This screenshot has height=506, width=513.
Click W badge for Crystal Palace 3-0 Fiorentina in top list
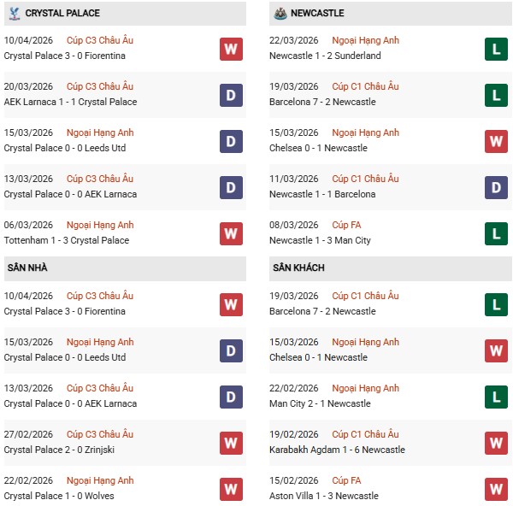pyautogui.click(x=231, y=49)
